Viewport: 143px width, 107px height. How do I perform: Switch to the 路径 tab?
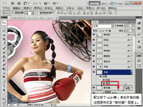click(x=108, y=22)
